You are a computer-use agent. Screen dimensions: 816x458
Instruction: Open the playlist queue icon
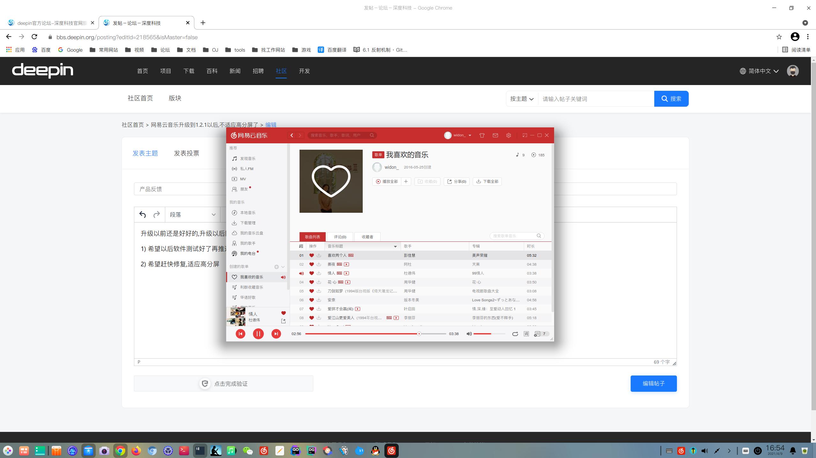pyautogui.click(x=538, y=334)
